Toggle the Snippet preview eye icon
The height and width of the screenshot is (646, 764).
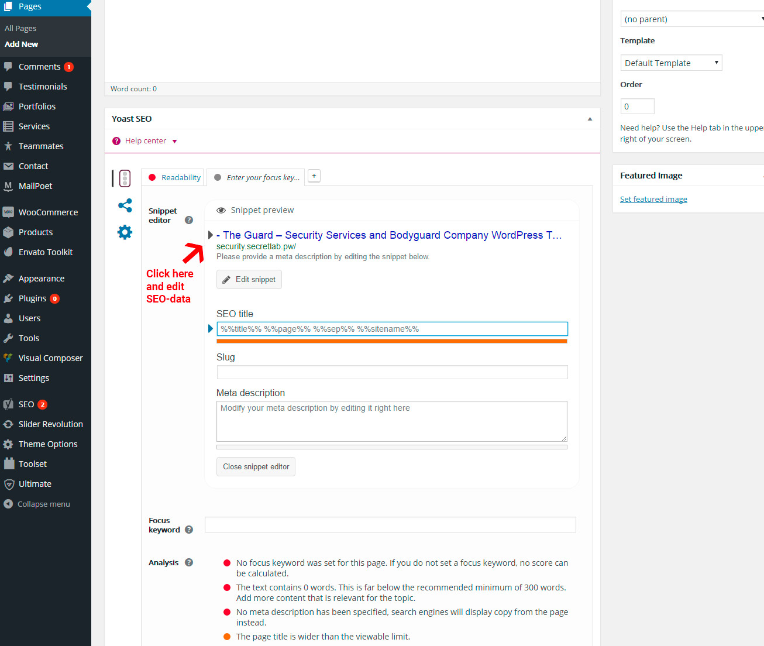point(221,211)
